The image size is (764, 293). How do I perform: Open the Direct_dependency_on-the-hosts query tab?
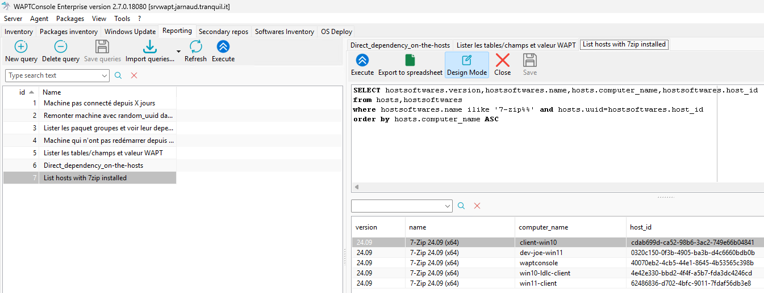click(400, 45)
